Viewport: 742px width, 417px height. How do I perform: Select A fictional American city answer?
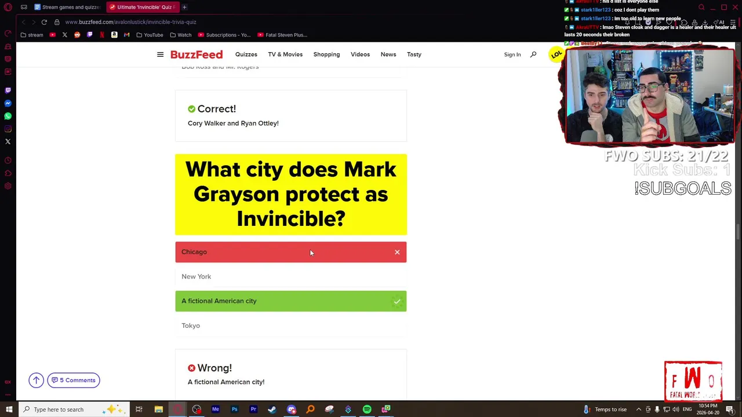point(291,301)
